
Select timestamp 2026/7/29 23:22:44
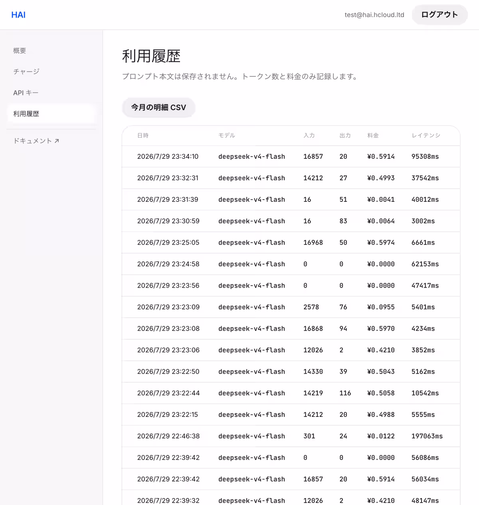168,393
